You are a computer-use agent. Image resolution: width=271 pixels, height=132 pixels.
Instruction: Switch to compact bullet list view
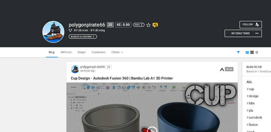click(257, 52)
